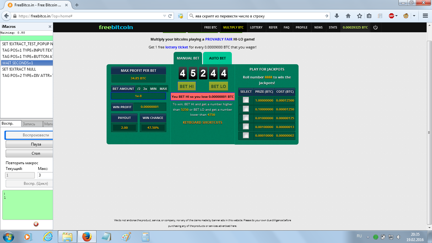The height and width of the screenshot is (243, 432).
Task: Halve the bet with the /2 button
Action: point(139,89)
